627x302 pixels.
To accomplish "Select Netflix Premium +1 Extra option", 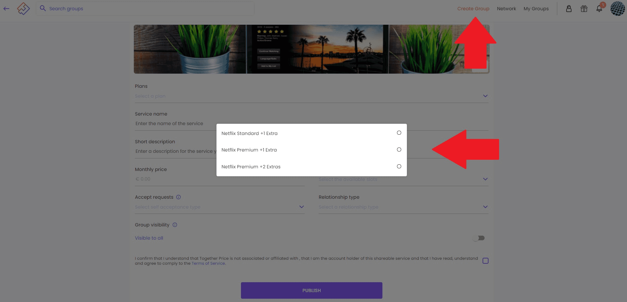I will click(399, 150).
